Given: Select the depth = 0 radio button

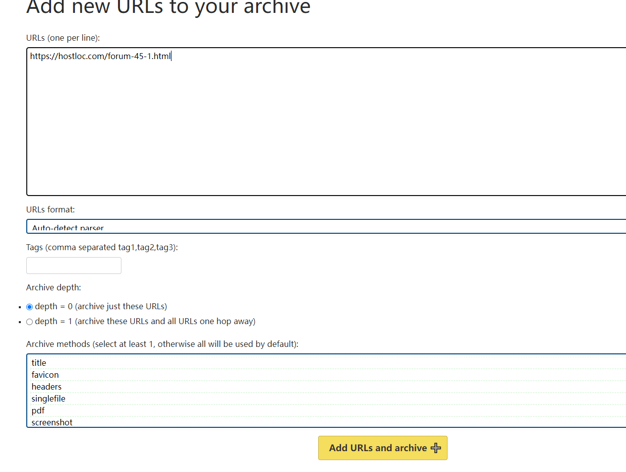Looking at the screenshot, I should (x=30, y=307).
